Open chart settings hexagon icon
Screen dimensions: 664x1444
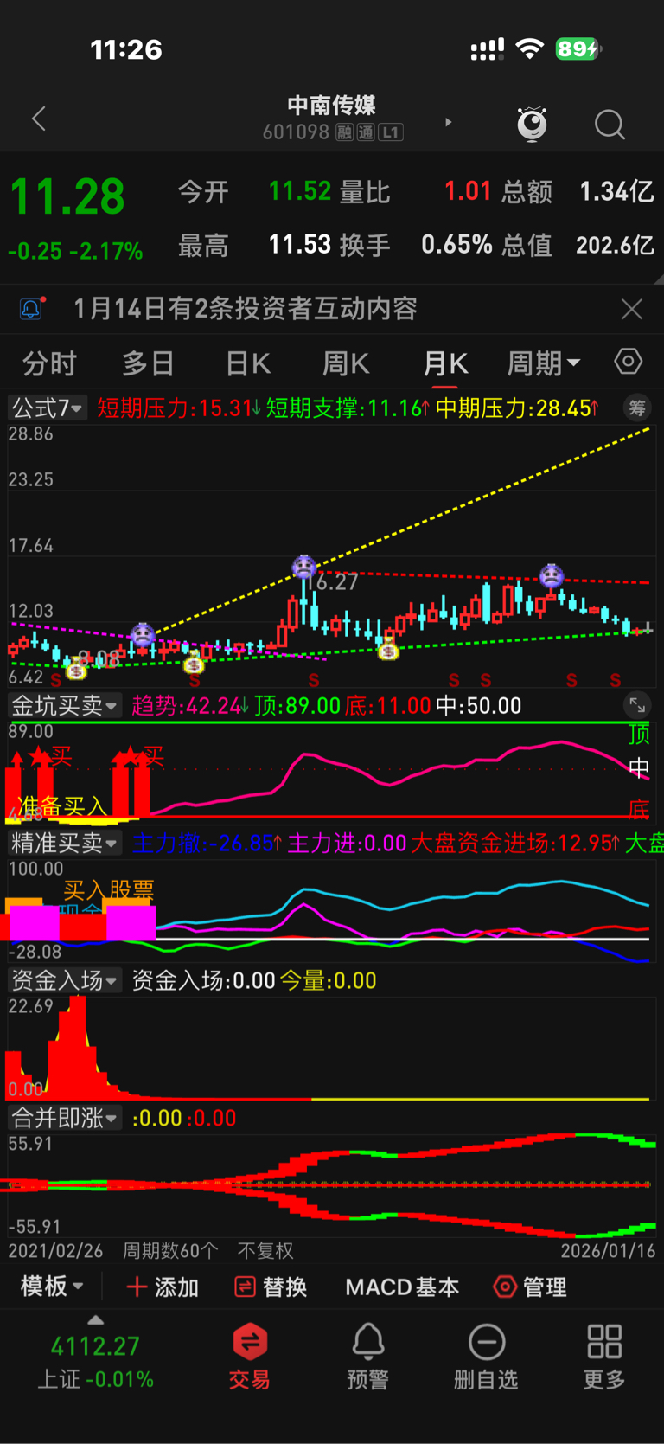[629, 362]
